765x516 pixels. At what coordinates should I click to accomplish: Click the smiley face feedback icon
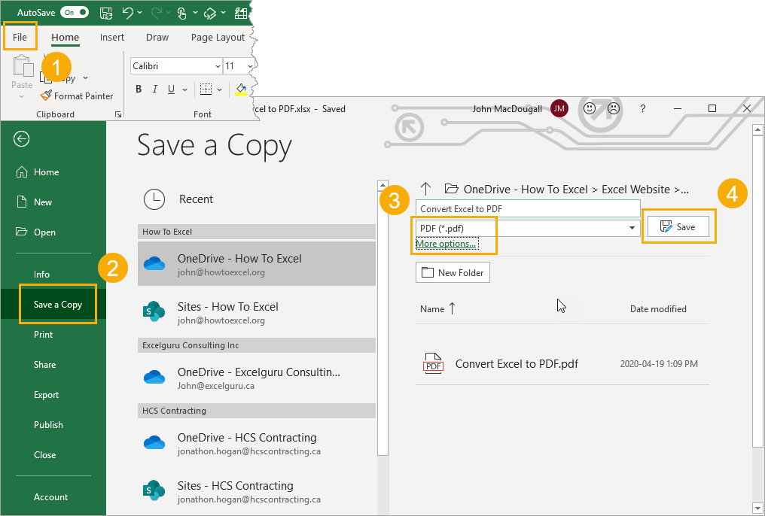click(590, 108)
